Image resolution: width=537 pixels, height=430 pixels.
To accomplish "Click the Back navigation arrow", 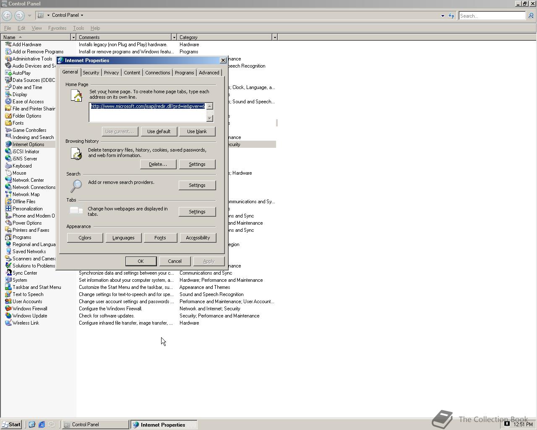I will (x=7, y=16).
